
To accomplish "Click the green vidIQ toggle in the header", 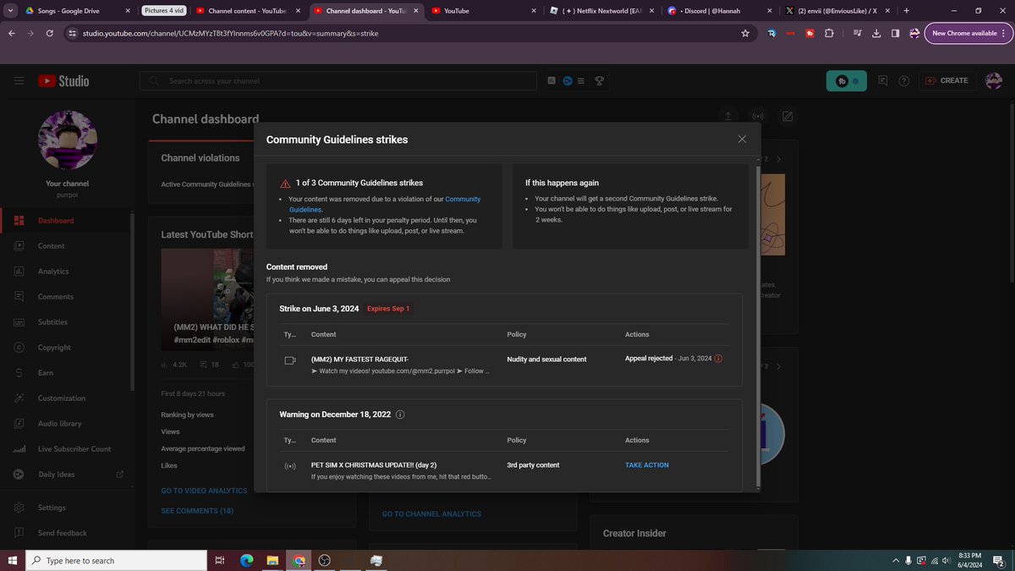I will 847,81.
